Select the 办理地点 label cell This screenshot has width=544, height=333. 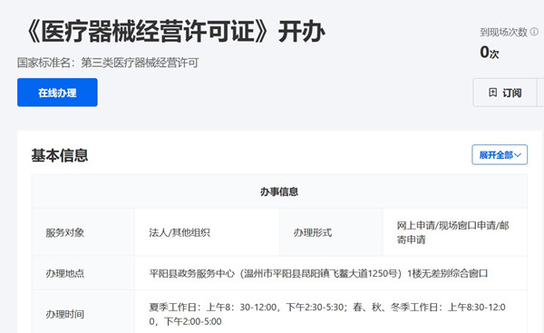83,273
